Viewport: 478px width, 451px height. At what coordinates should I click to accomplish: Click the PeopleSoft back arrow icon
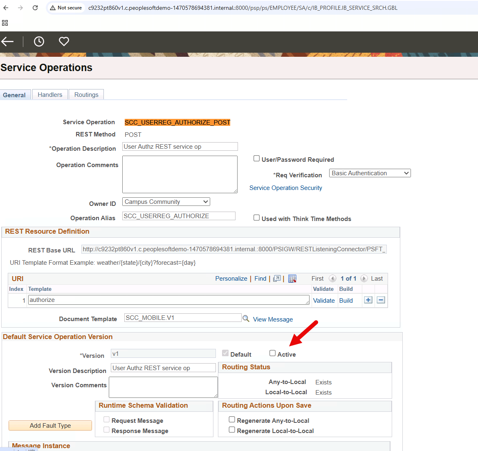coord(7,41)
